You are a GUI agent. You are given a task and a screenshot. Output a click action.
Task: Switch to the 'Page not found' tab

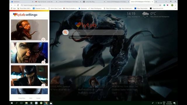click(x=45, y=2)
